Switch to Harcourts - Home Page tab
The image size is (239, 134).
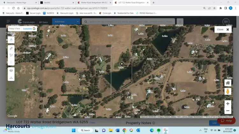coord(20,3)
